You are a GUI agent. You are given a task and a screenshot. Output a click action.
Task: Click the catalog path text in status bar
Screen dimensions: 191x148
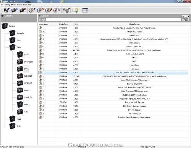pos(12,147)
